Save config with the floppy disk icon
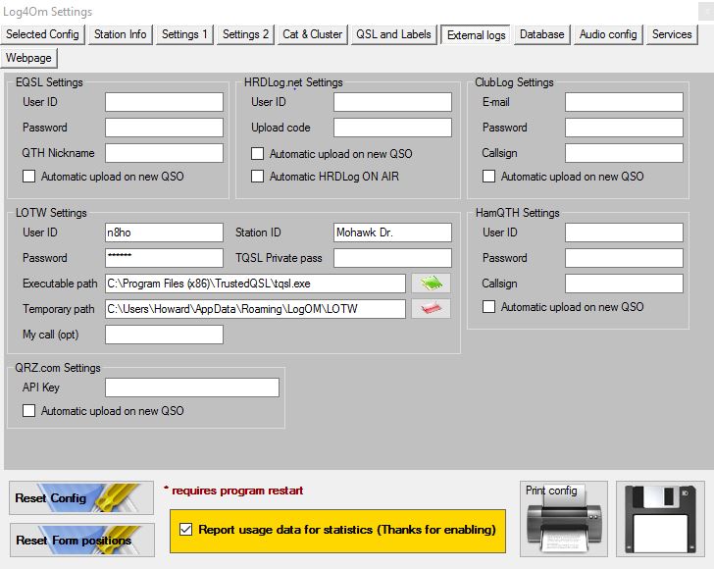This screenshot has width=714, height=569. point(660,518)
